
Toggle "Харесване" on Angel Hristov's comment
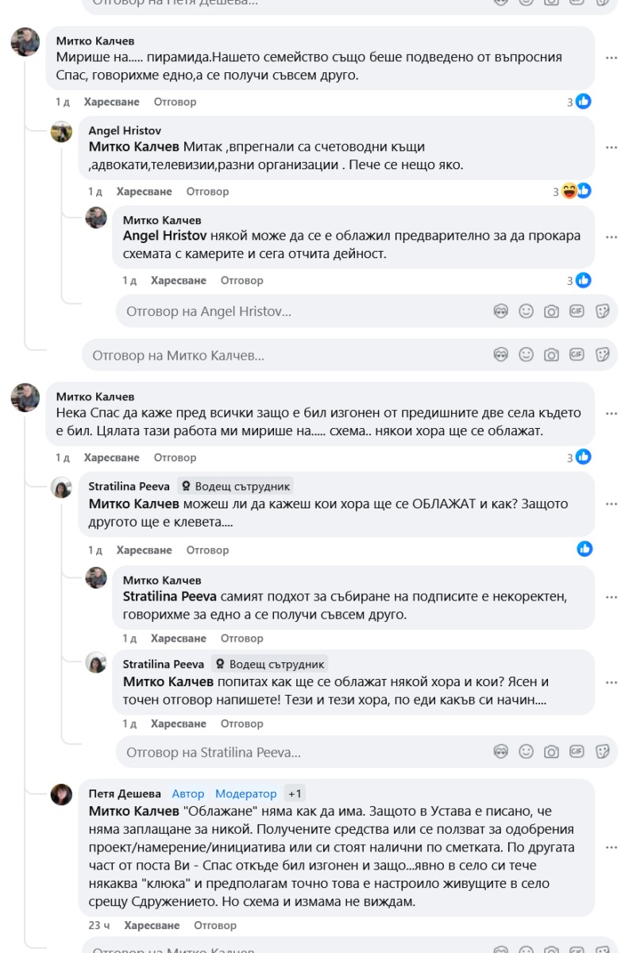point(144,191)
